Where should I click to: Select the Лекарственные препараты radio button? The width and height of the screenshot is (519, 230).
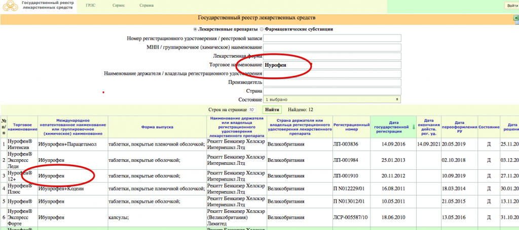[195, 29]
